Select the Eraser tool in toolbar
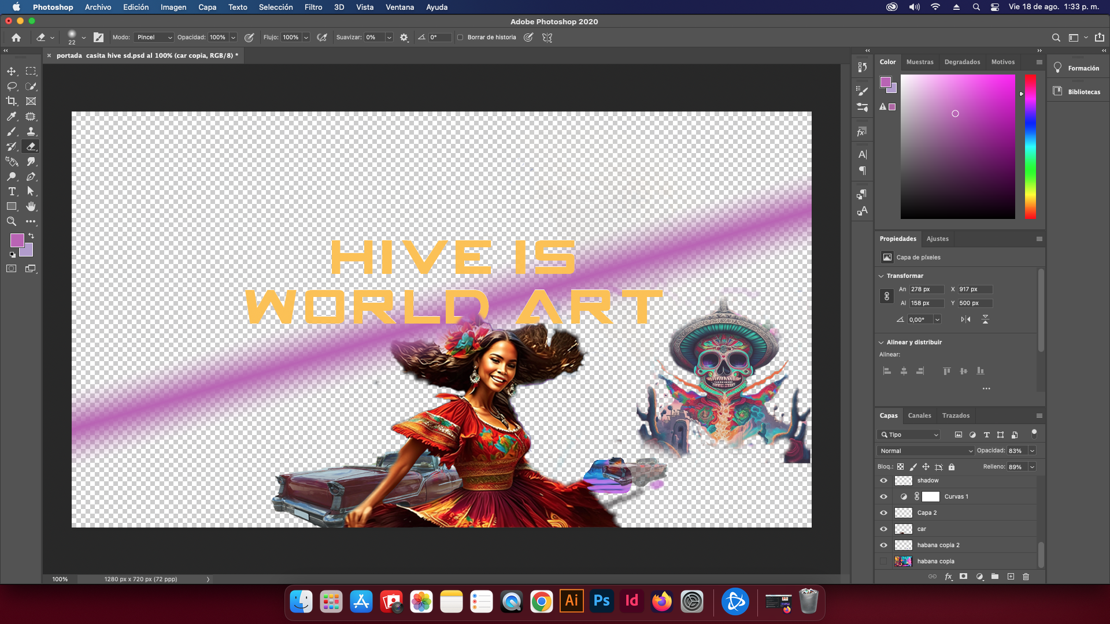The image size is (1110, 624). point(31,146)
